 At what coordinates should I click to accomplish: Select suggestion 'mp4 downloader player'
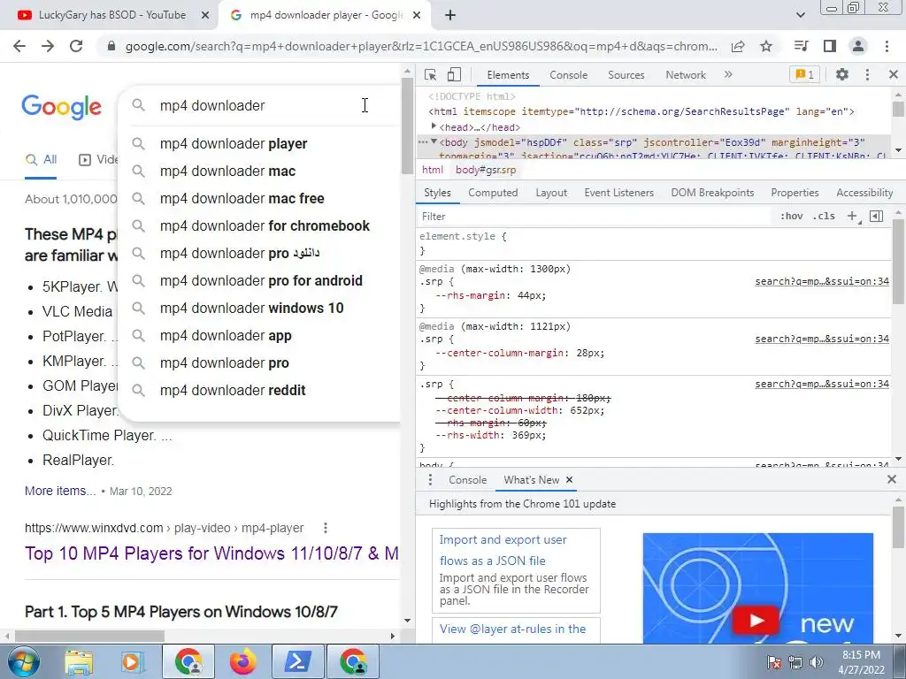[x=234, y=144]
